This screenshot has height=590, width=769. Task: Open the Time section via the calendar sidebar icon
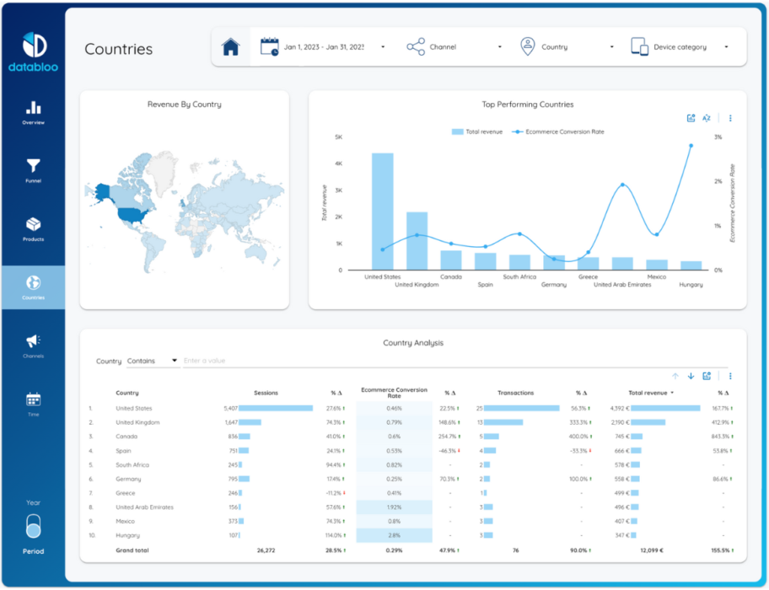point(33,402)
